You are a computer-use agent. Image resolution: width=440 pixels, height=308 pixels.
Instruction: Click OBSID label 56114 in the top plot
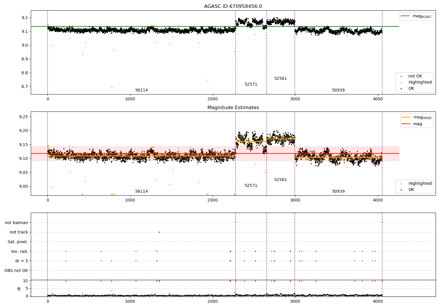coord(141,90)
